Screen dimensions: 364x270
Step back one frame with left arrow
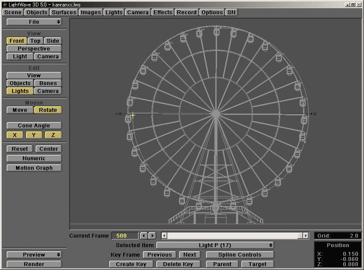(x=144, y=235)
